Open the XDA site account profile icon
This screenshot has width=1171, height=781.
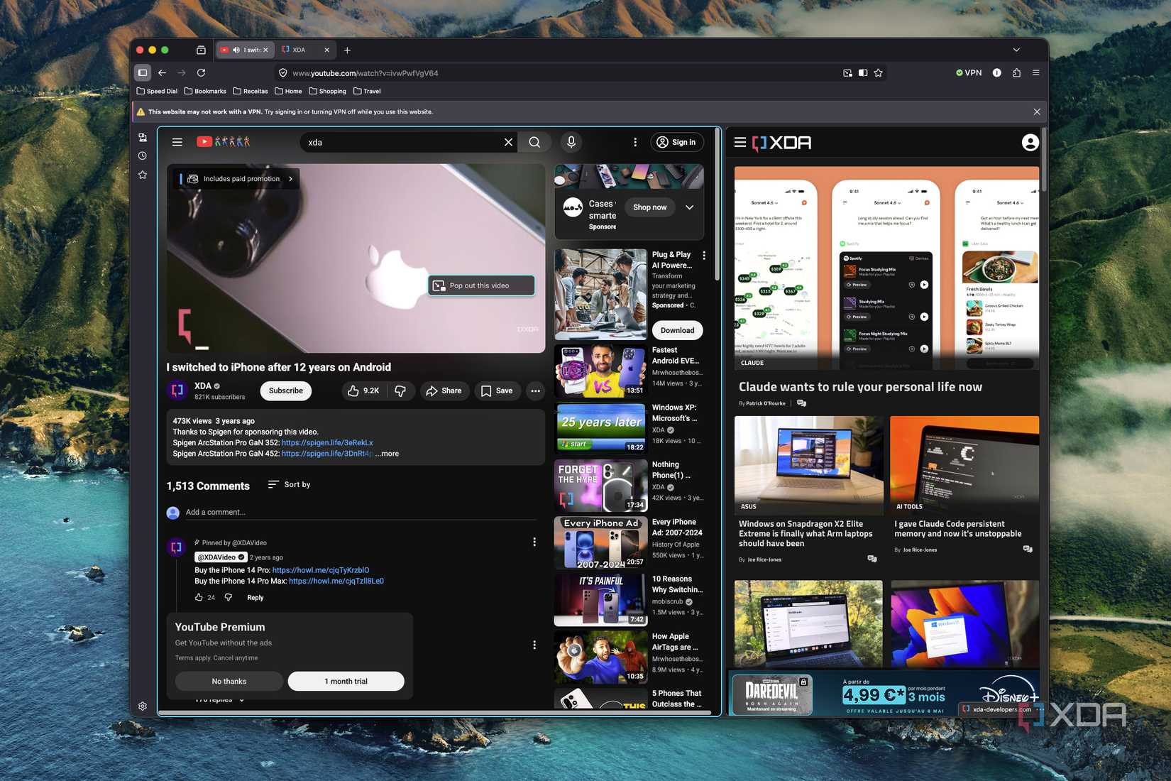pyautogui.click(x=1030, y=142)
